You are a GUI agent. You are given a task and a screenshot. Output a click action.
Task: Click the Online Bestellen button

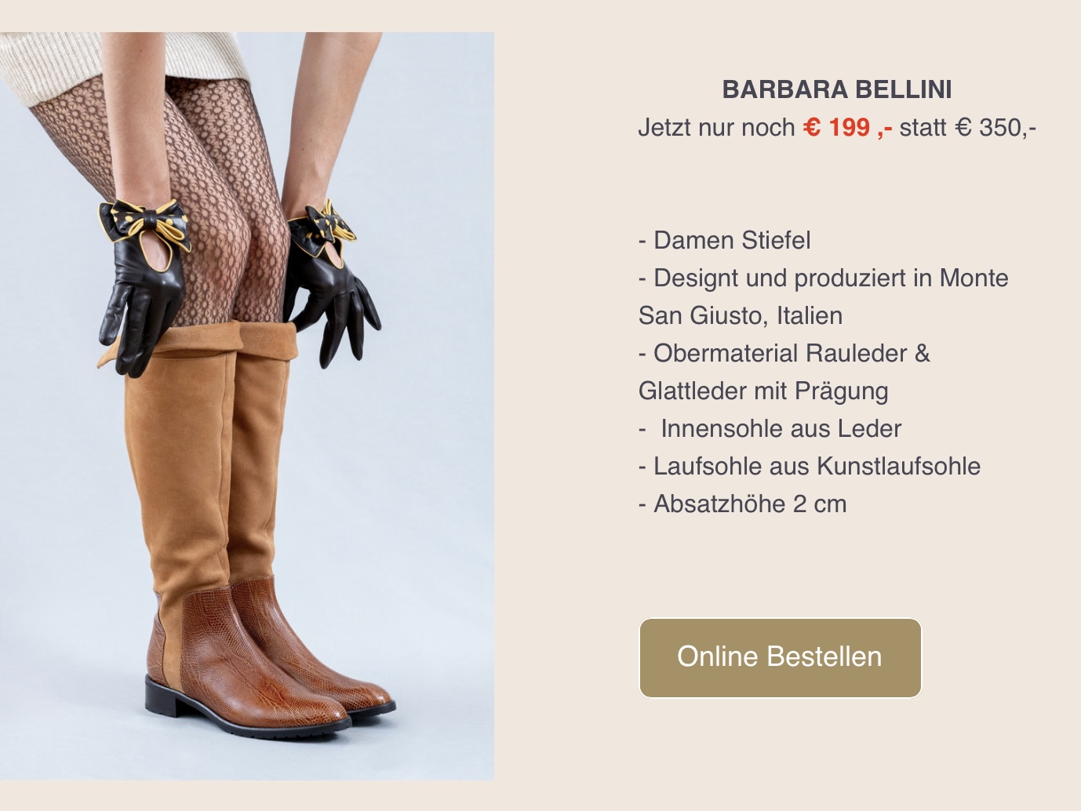(x=780, y=657)
